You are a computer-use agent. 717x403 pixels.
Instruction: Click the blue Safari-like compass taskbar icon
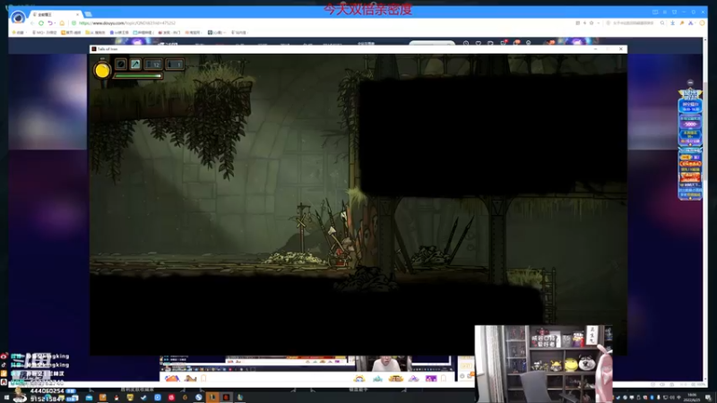pos(198,398)
